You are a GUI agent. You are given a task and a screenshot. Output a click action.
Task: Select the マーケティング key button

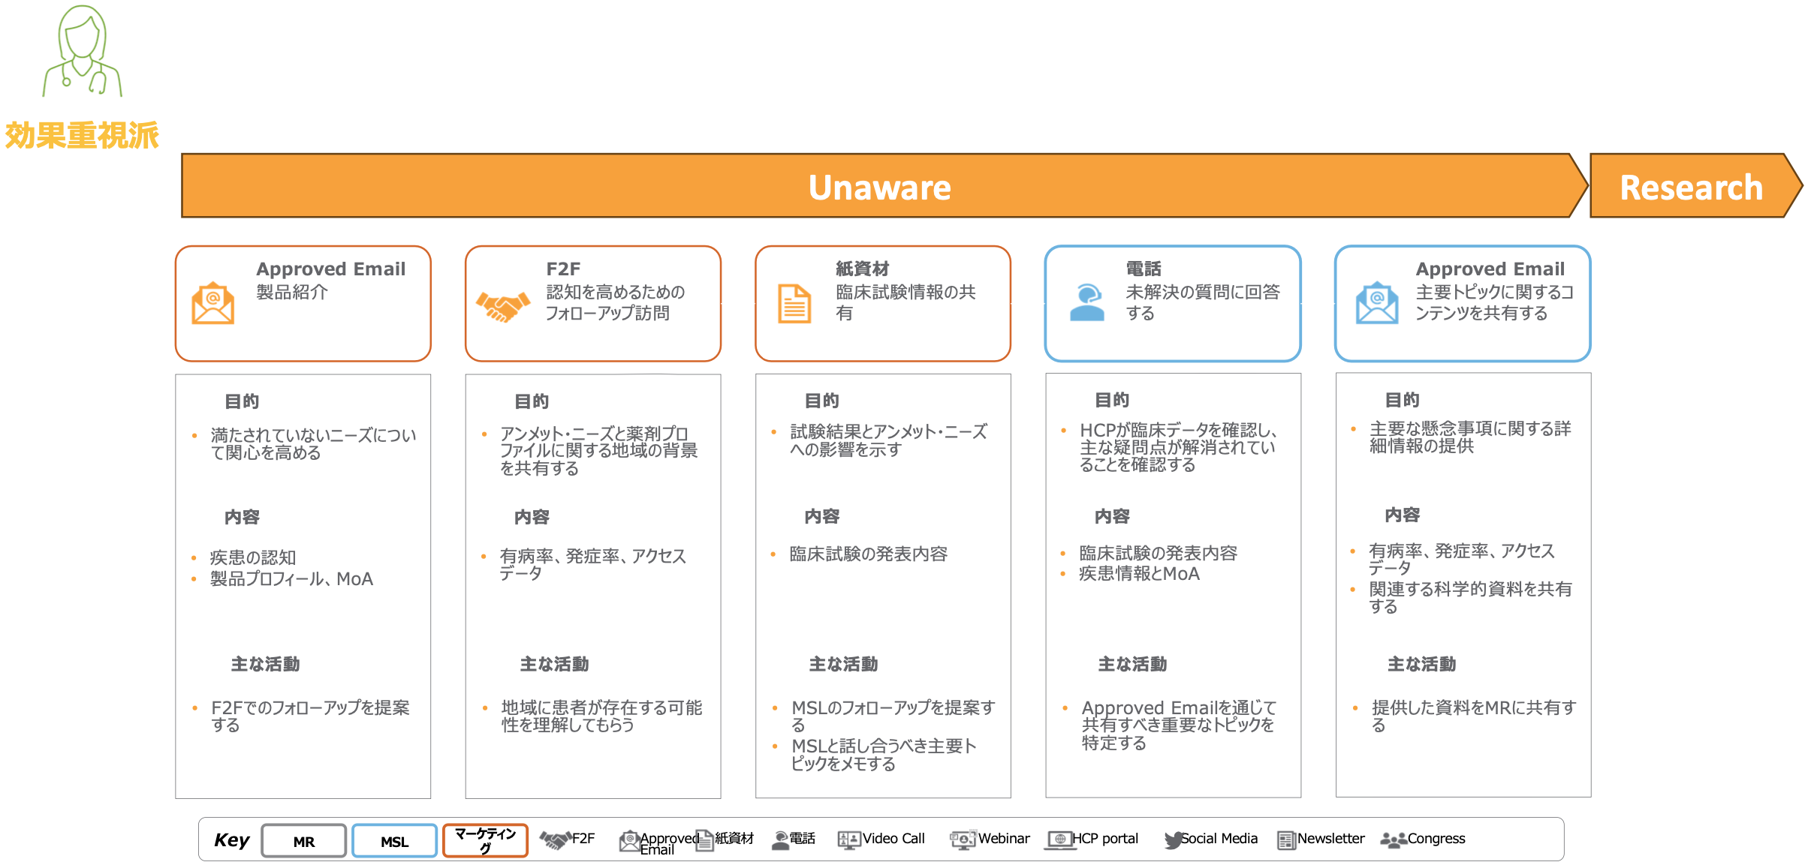485,840
